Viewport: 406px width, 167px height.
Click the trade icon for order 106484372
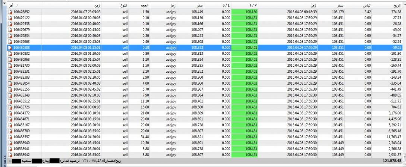coord(10,113)
